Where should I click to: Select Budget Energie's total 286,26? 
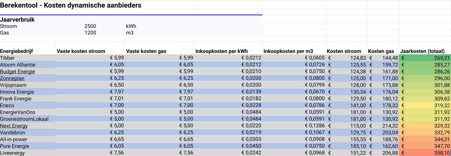coord(425,71)
